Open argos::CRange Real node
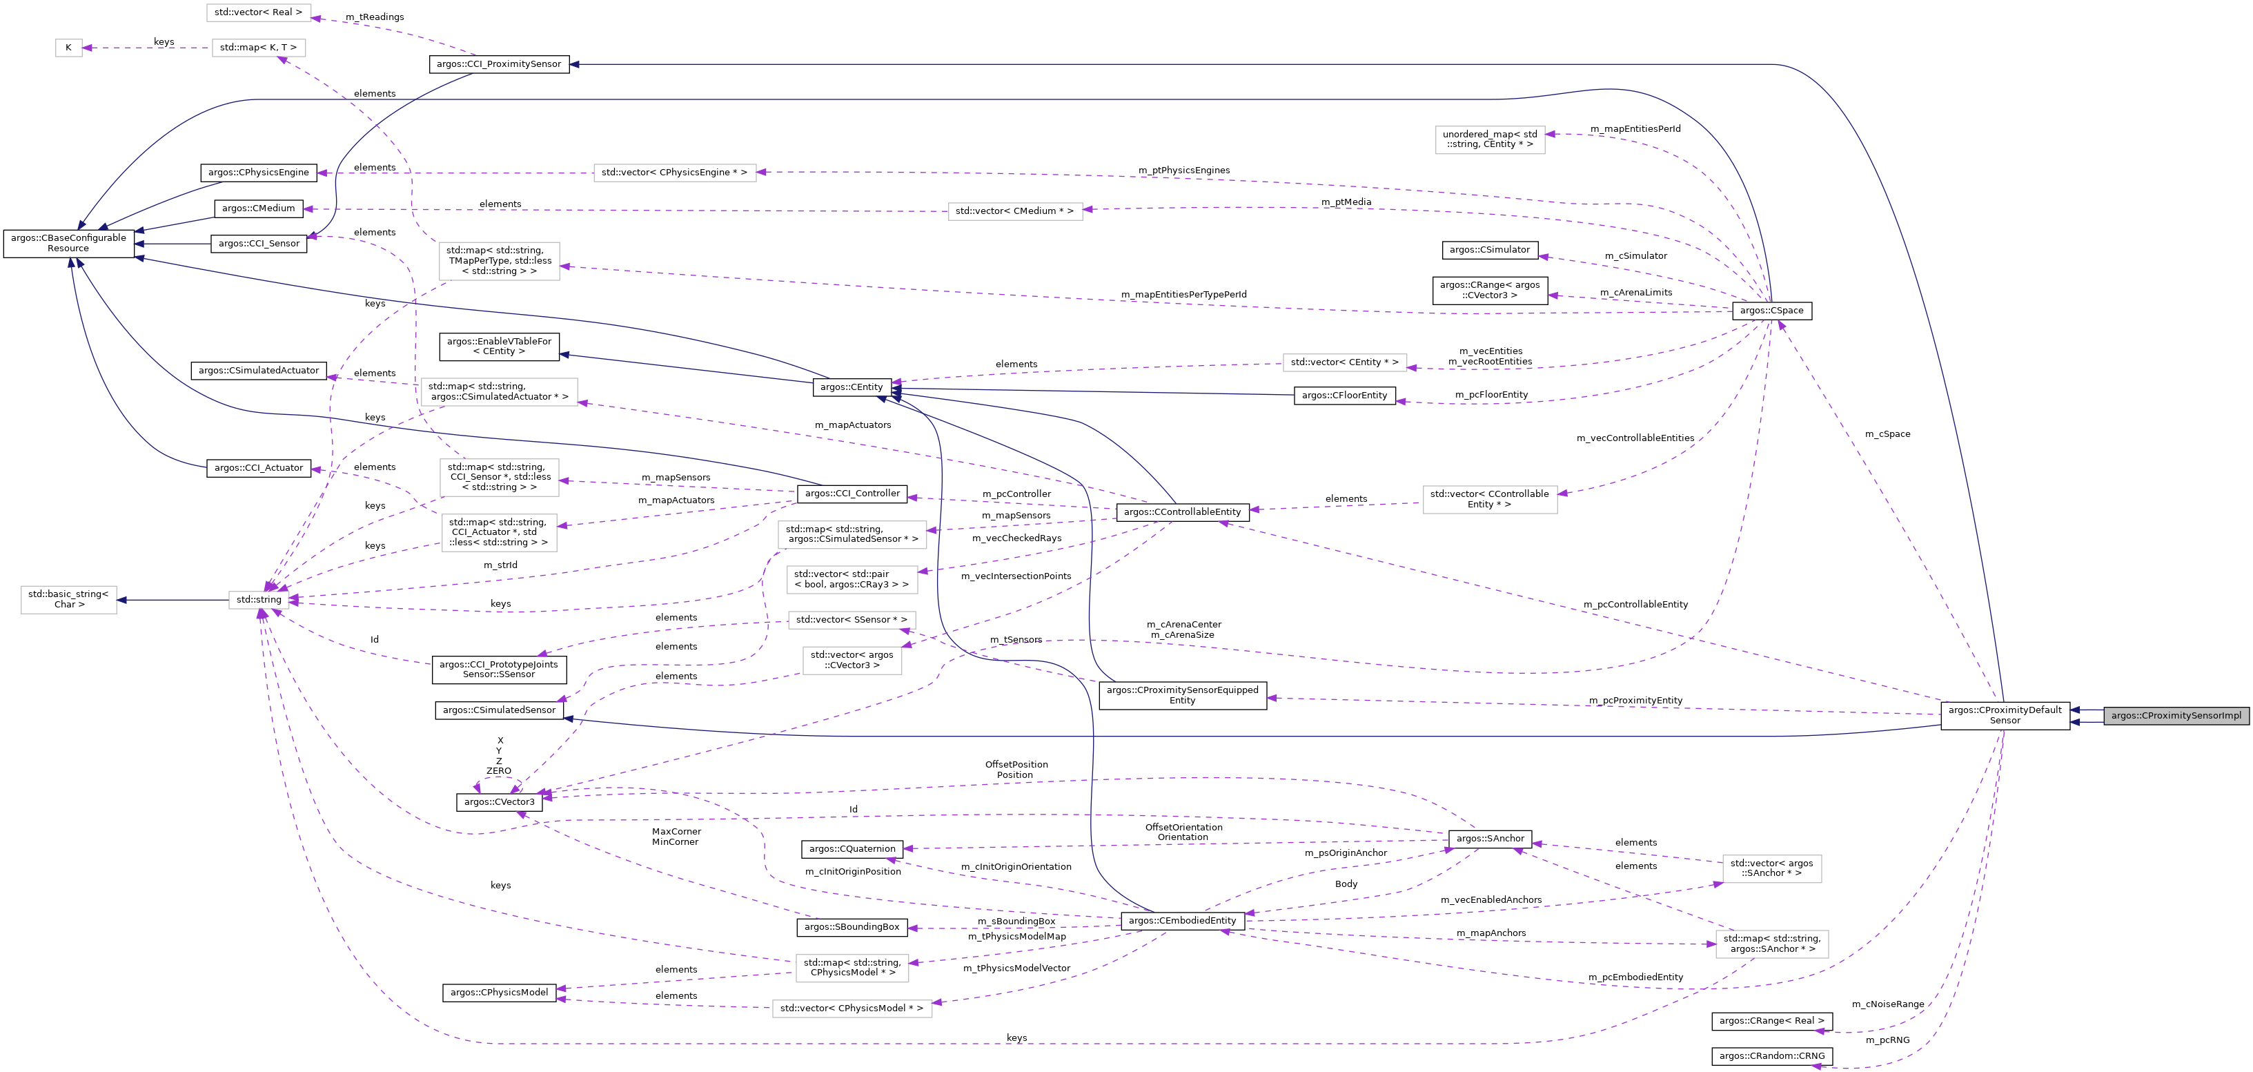2253x1072 pixels. click(1772, 1021)
